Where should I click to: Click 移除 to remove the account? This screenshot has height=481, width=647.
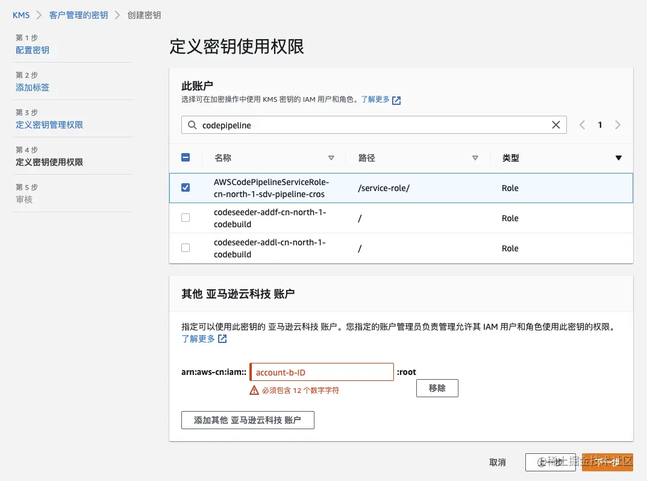tap(437, 388)
